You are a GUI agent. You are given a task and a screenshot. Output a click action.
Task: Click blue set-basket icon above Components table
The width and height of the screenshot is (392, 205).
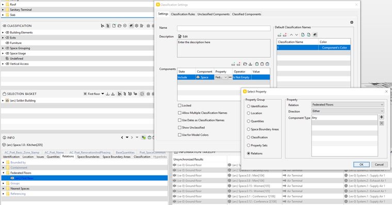click(267, 64)
